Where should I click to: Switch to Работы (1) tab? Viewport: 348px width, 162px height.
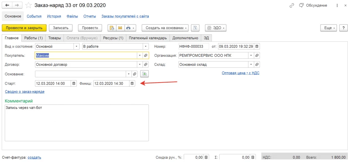coord(34,38)
